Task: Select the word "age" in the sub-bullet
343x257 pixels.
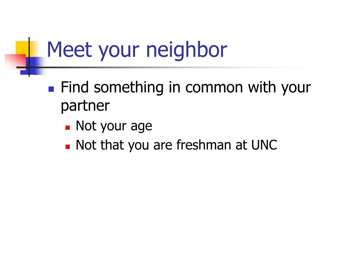Action: click(141, 127)
